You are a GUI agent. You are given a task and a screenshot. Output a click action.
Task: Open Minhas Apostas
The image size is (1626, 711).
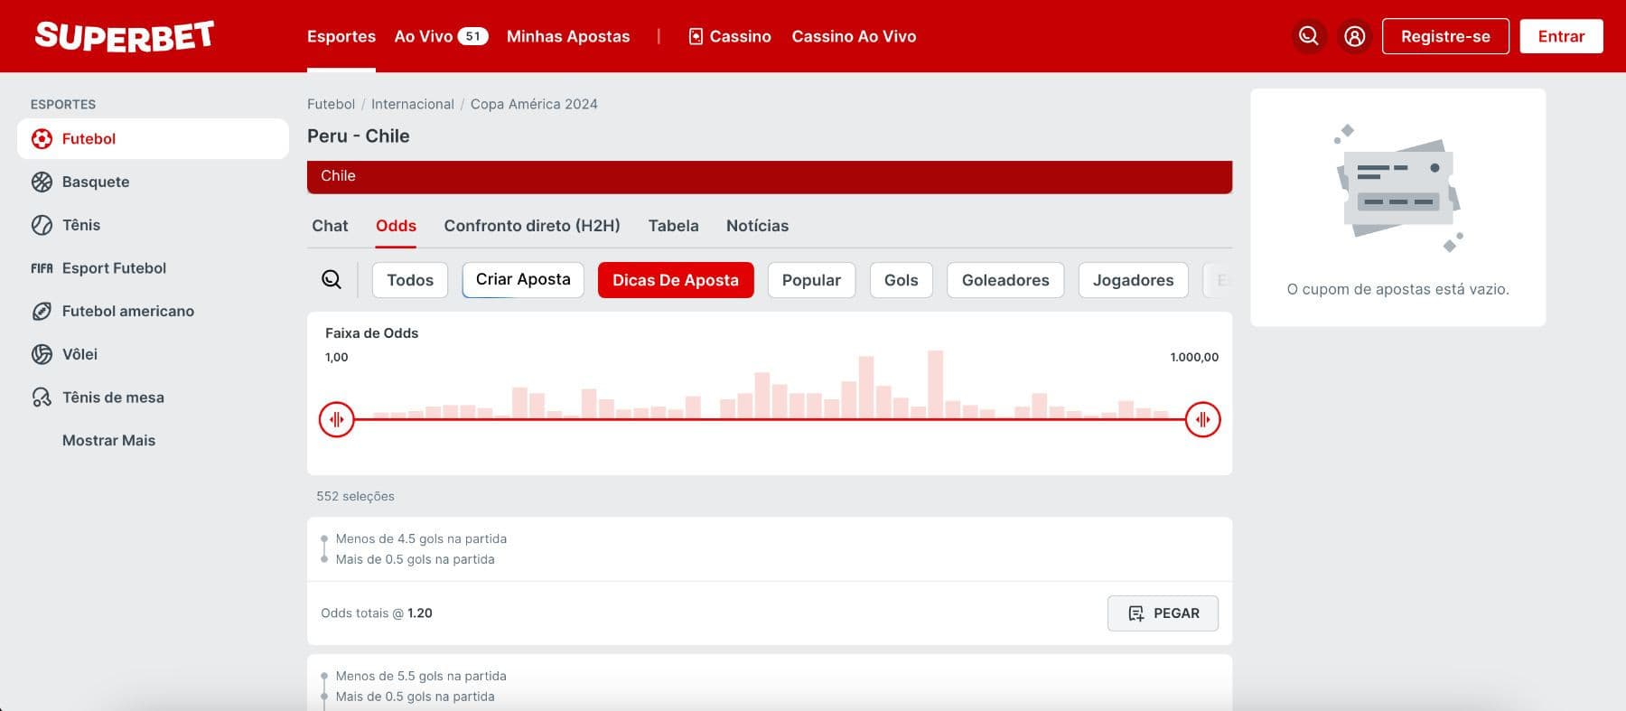coord(568,36)
